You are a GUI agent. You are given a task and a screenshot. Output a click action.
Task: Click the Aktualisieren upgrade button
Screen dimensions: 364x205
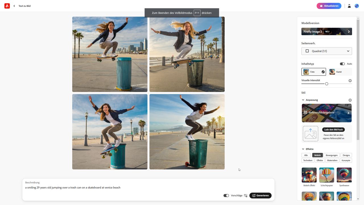(329, 6)
